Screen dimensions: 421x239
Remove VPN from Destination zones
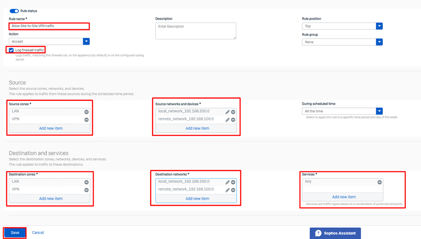(86, 190)
